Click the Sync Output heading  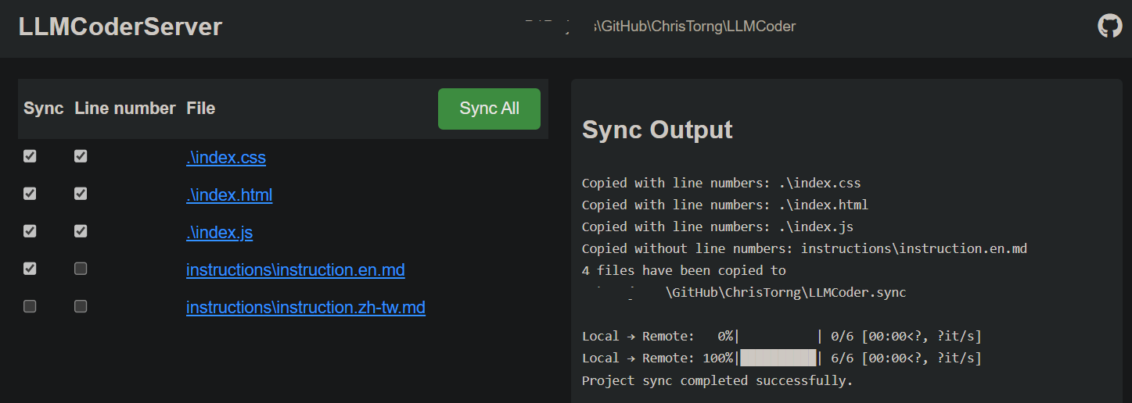tap(657, 130)
